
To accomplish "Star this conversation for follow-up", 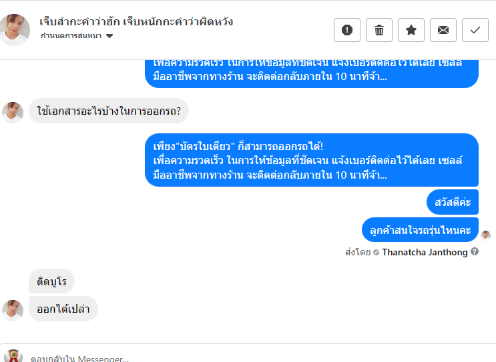I will coord(411,30).
